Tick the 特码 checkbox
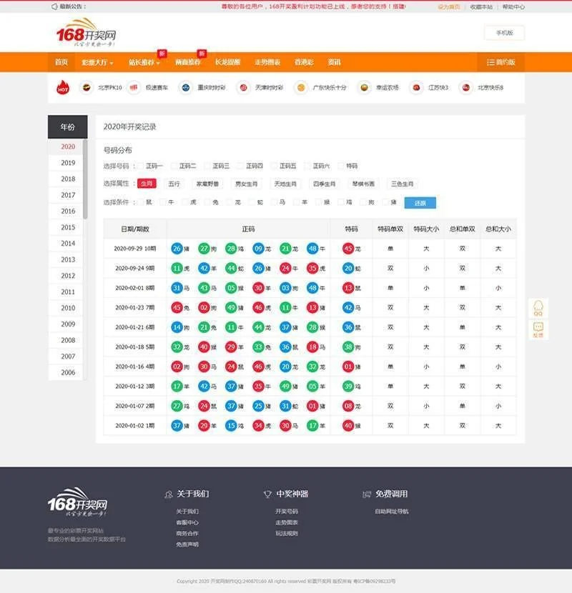Image resolution: width=572 pixels, height=593 pixels. click(342, 166)
